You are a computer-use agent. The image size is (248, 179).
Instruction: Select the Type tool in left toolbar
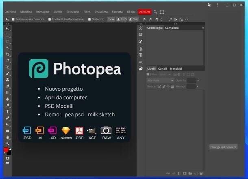coord(7,111)
